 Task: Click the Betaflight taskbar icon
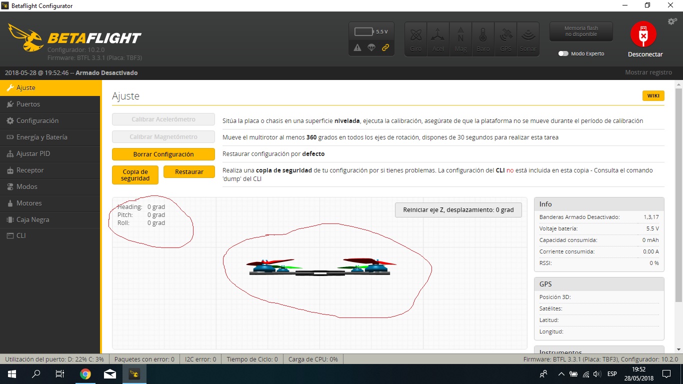134,374
